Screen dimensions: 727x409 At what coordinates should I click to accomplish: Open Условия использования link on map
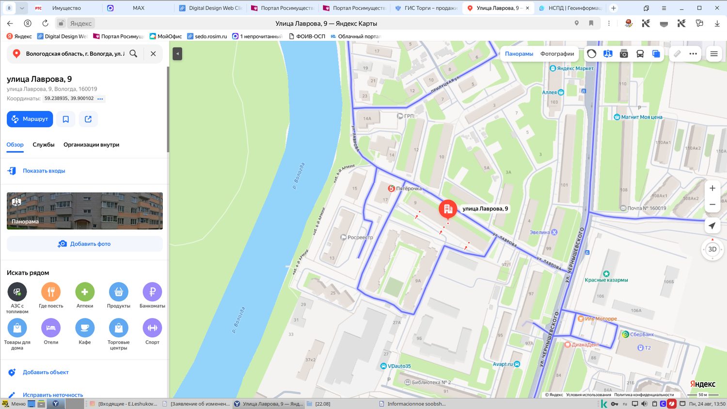(588, 394)
